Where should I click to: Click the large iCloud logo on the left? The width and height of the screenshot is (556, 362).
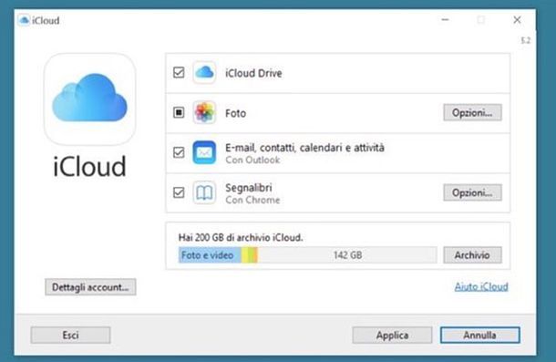[x=89, y=99]
